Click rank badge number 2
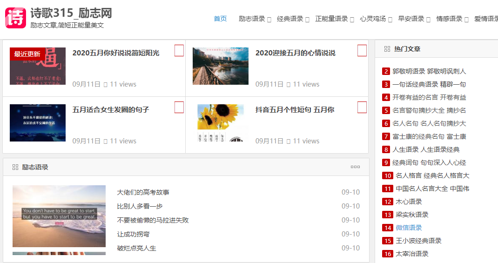Image resolution: width=498 pixels, height=263 pixels. click(386, 71)
